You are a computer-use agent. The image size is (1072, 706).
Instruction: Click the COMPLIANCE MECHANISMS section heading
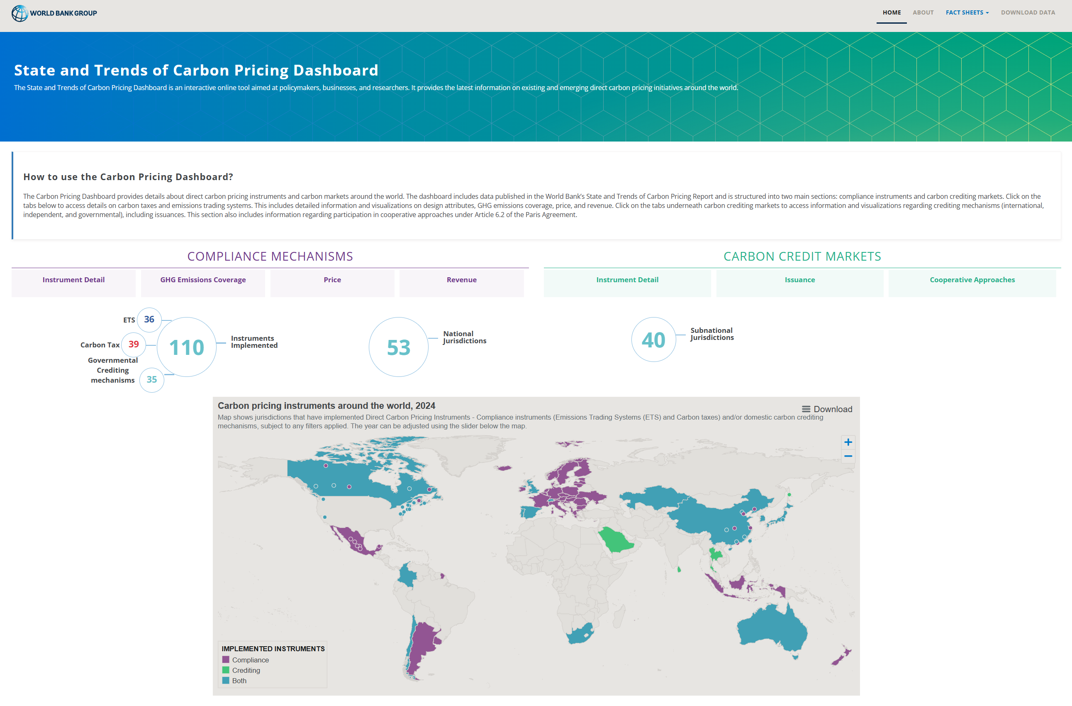pyautogui.click(x=270, y=257)
